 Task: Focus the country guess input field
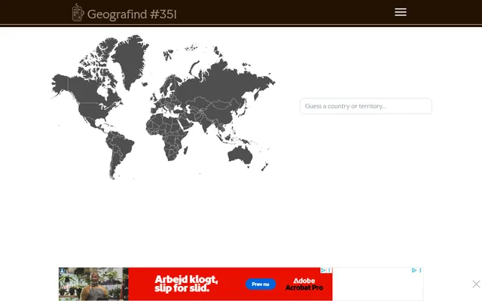click(366, 106)
